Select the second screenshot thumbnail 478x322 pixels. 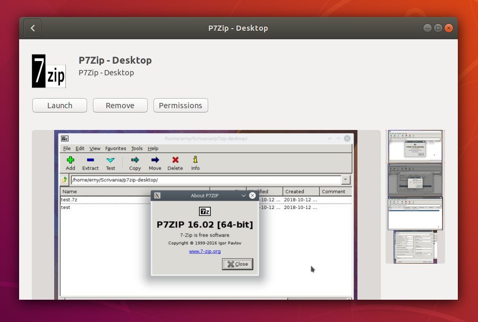[415, 180]
